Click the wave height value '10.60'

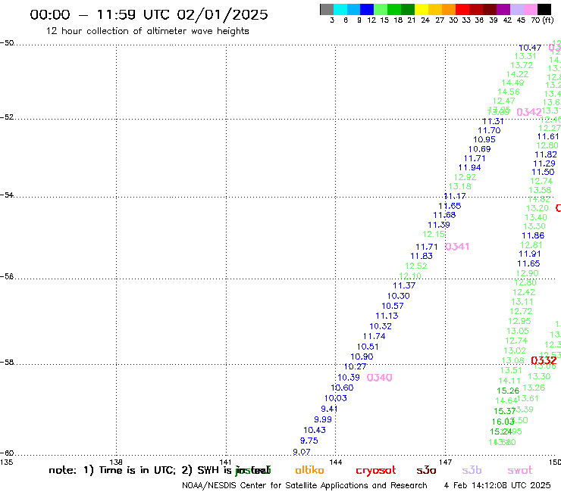tap(342, 388)
